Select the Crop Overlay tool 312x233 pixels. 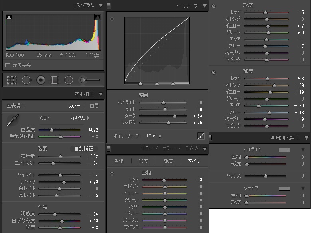click(12, 80)
